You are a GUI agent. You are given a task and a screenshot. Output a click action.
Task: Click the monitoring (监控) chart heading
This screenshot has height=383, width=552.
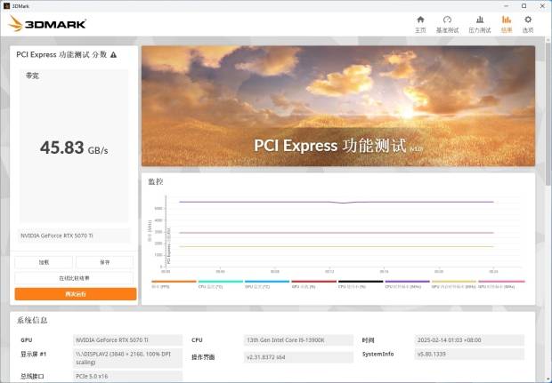156,181
